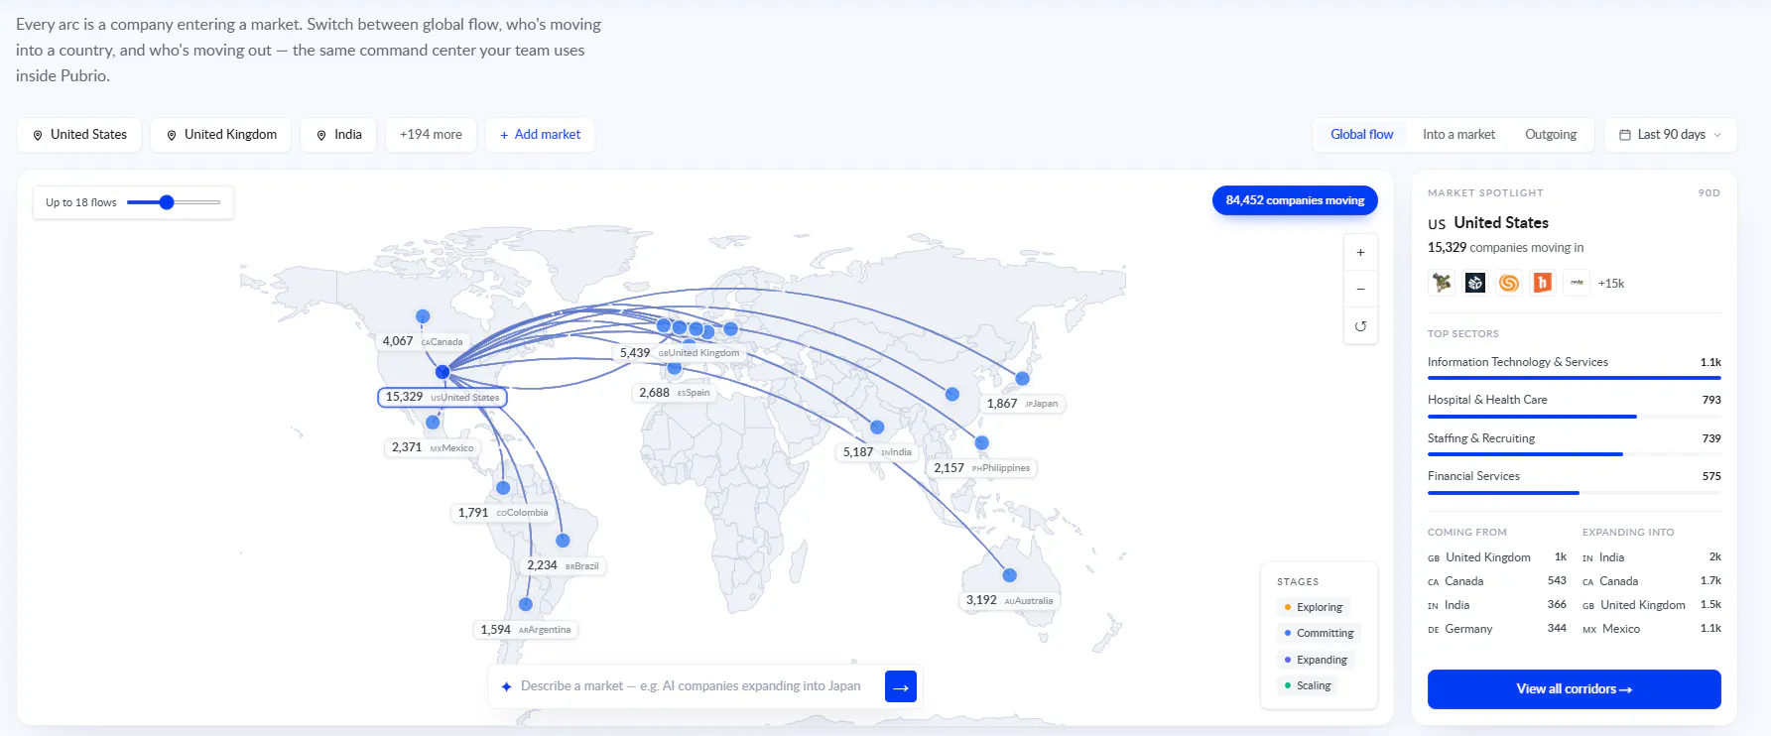Click the 15,329 United States map label
The height and width of the screenshot is (736, 1771).
[443, 397]
